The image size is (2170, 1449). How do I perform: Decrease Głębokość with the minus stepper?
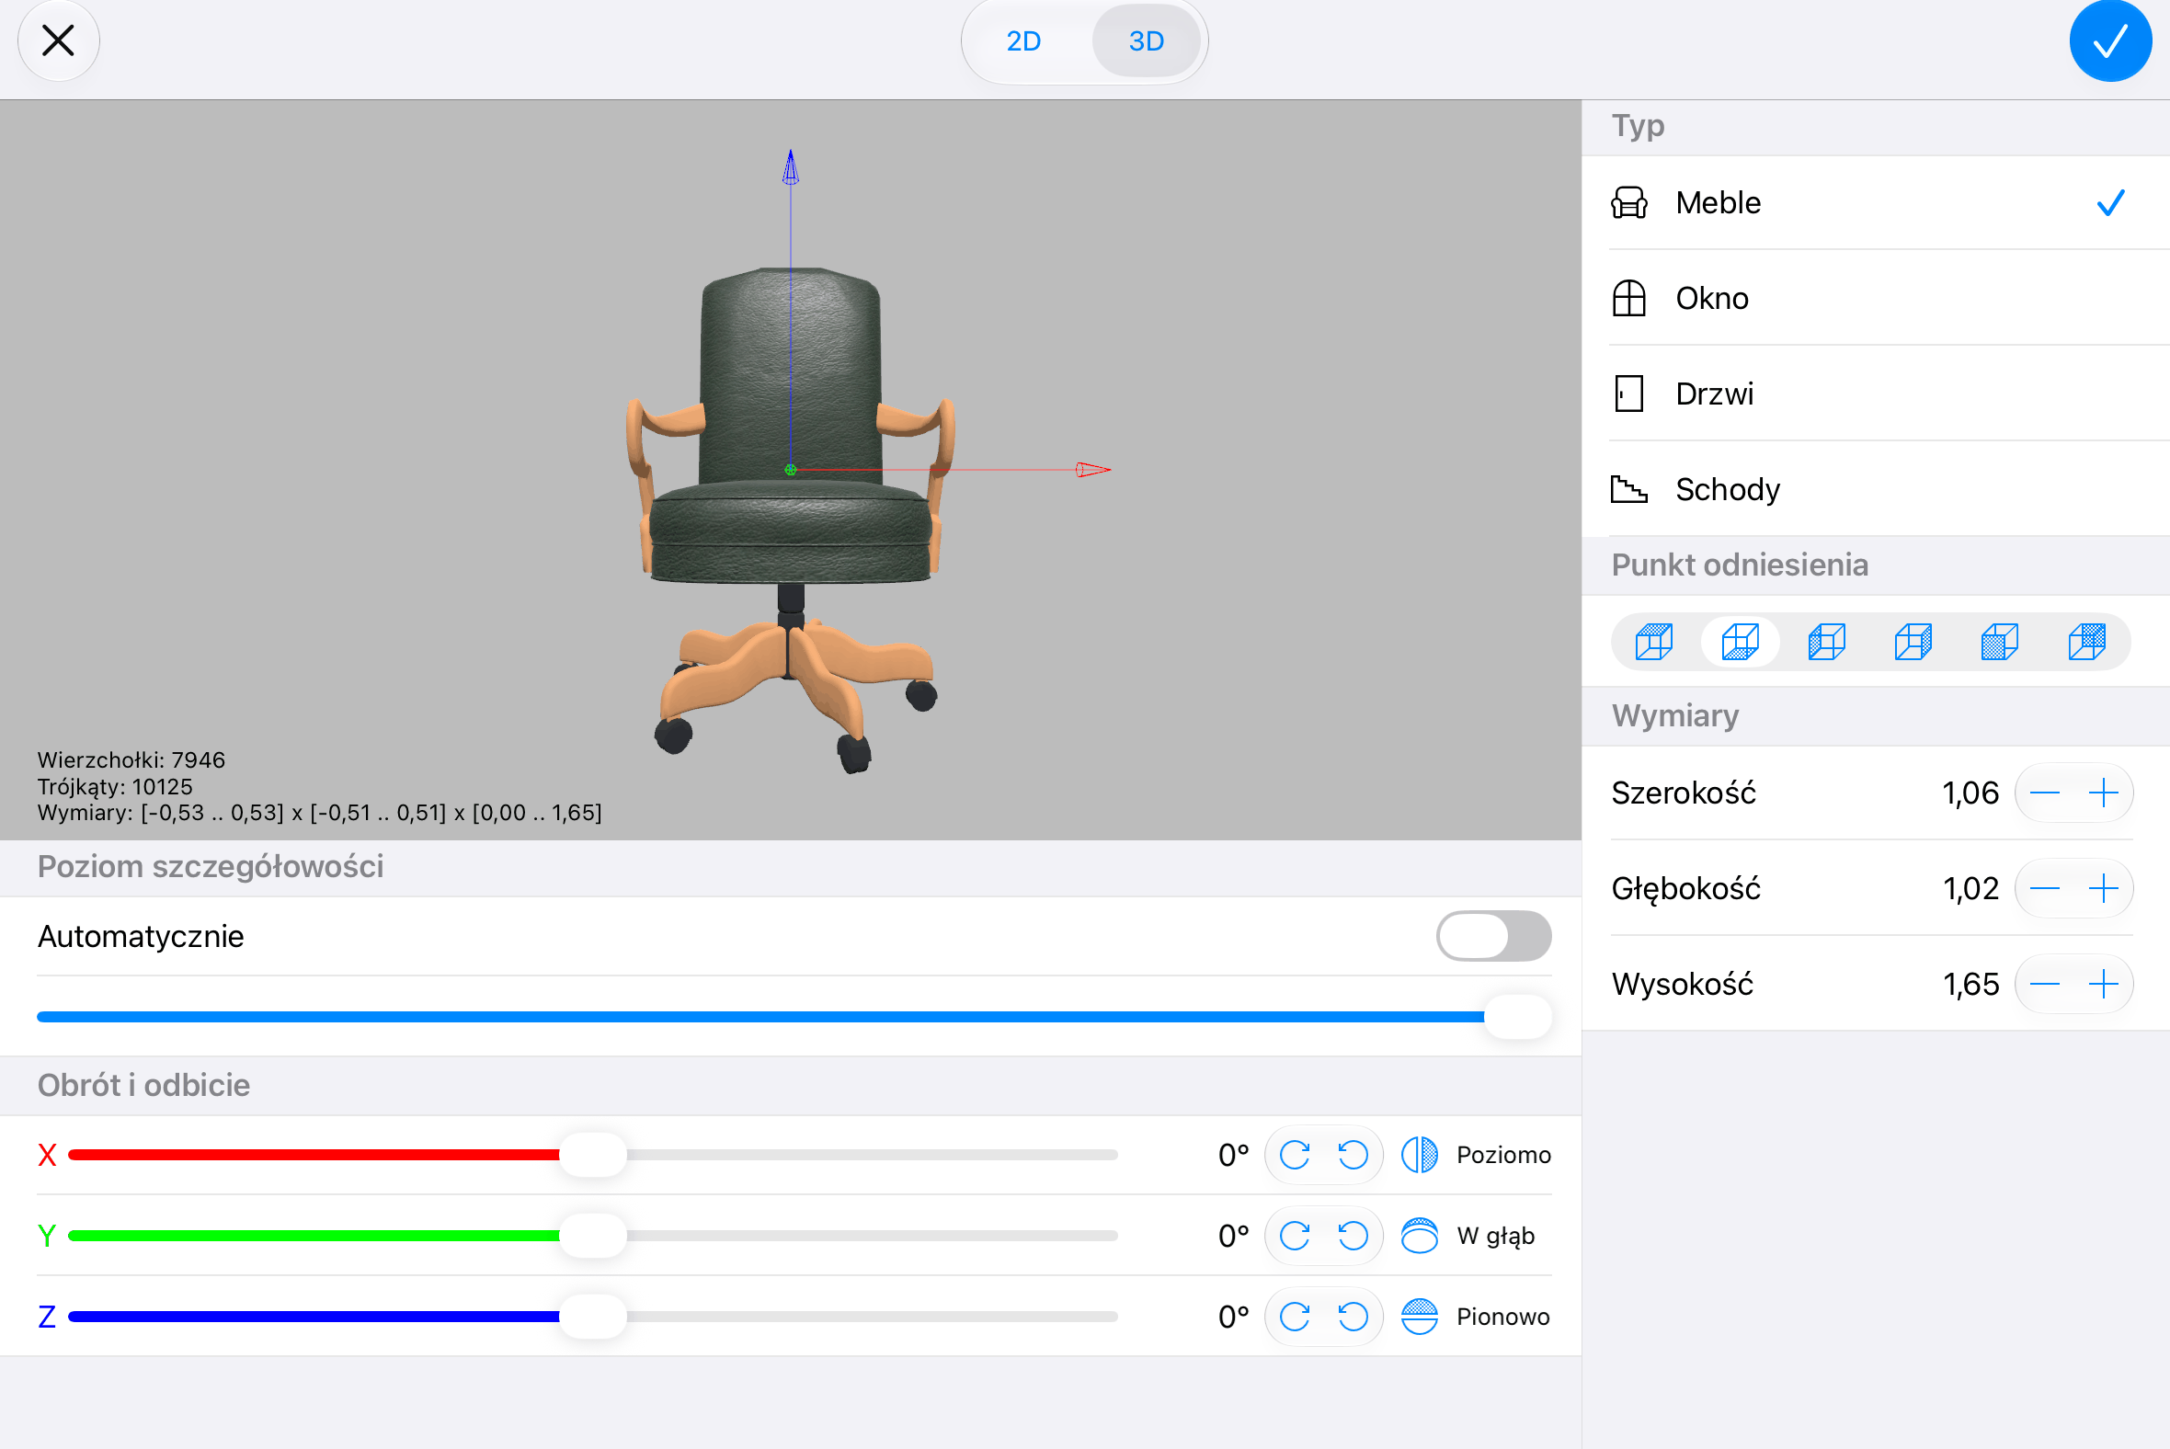2044,888
